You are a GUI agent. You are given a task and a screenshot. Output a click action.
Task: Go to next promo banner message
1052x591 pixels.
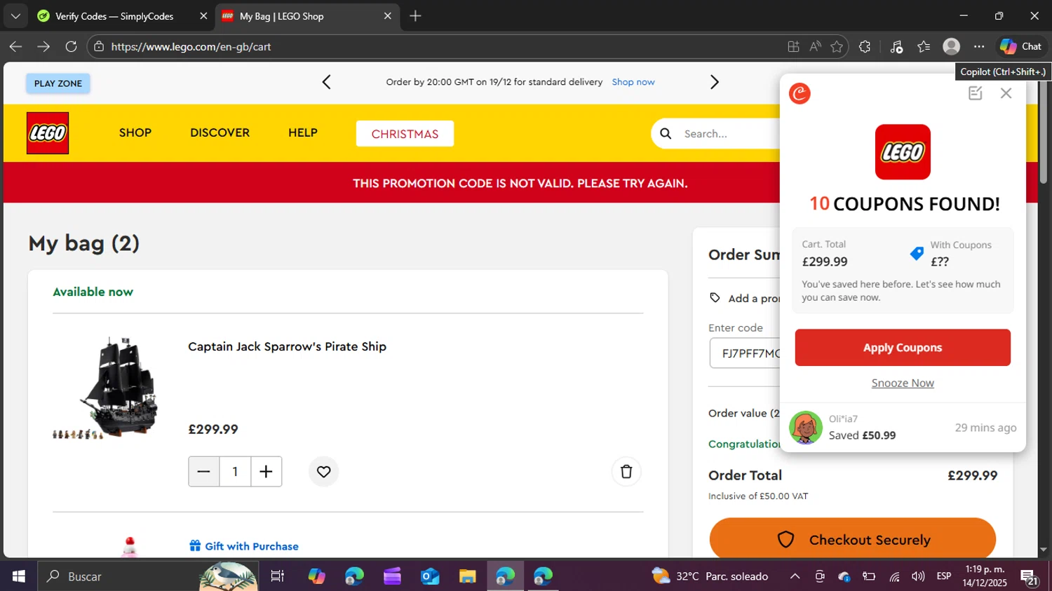pos(714,82)
